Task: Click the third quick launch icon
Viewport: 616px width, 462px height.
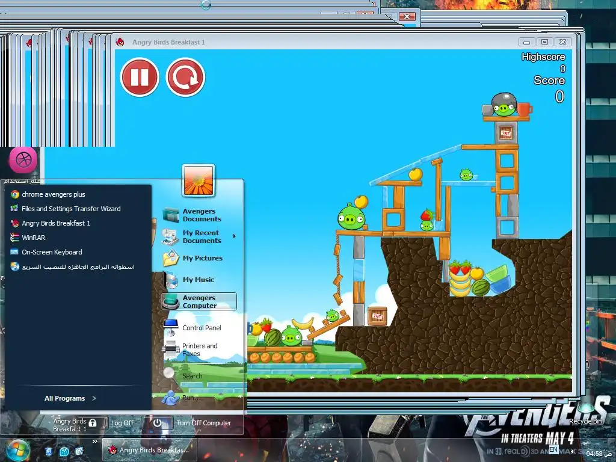Action: pyautogui.click(x=79, y=451)
